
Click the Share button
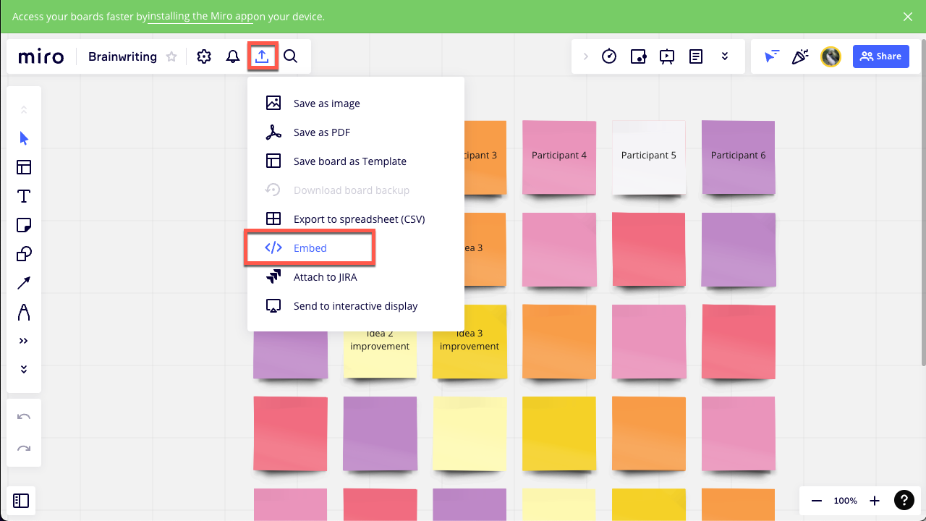pyautogui.click(x=881, y=56)
